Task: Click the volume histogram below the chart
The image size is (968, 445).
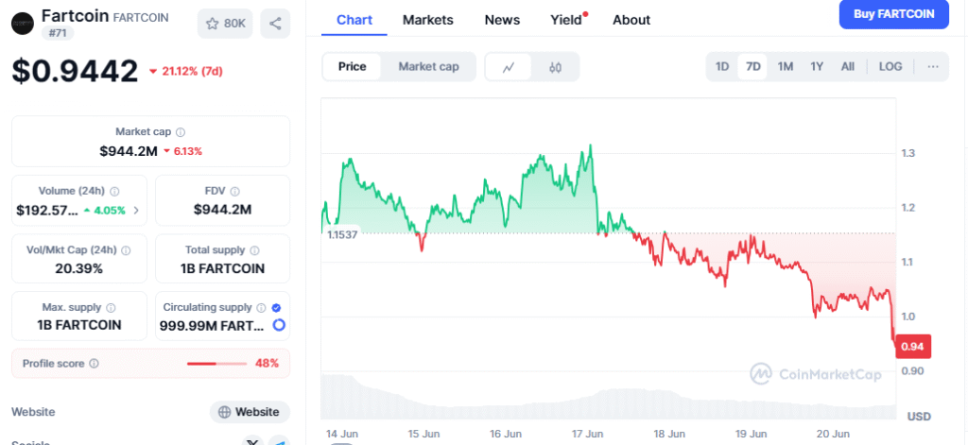Action: coord(608,398)
